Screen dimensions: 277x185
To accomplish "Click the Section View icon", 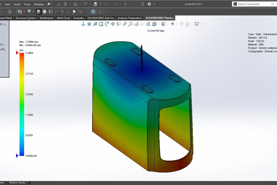I will point(142,24).
